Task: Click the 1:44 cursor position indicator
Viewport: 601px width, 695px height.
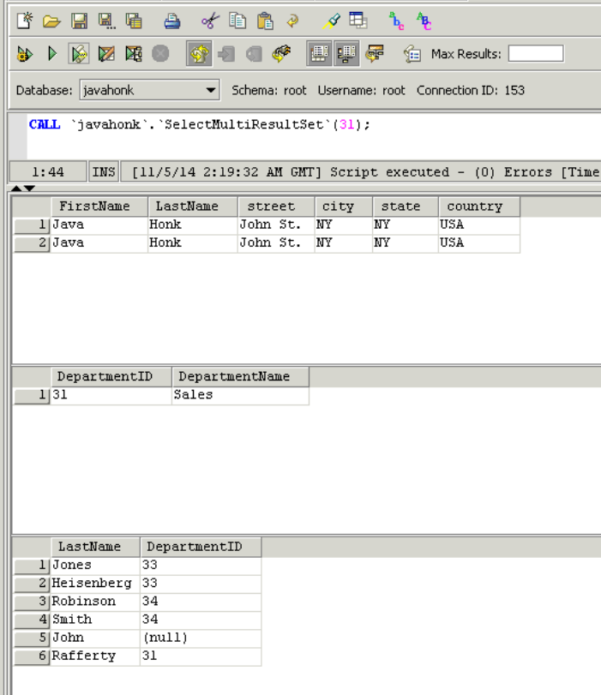Action: (48, 171)
